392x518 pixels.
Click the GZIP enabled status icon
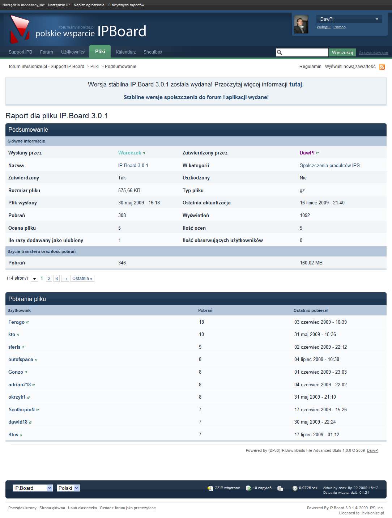pos(210,488)
